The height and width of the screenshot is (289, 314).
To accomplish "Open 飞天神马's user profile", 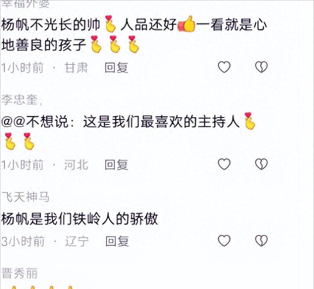I will click(25, 197).
